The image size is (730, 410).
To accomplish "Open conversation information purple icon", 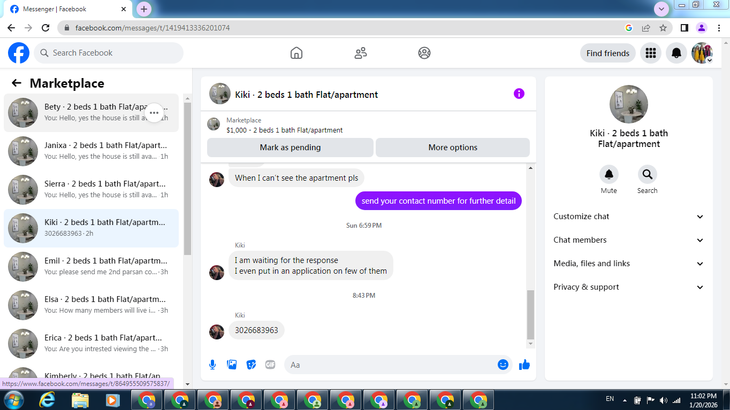I will [x=519, y=94].
